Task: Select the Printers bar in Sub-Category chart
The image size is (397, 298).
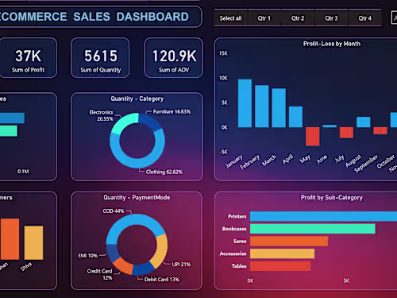Action: tap(323, 216)
